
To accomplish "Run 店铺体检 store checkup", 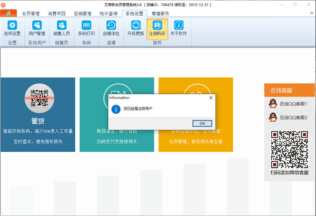I will point(111,28).
